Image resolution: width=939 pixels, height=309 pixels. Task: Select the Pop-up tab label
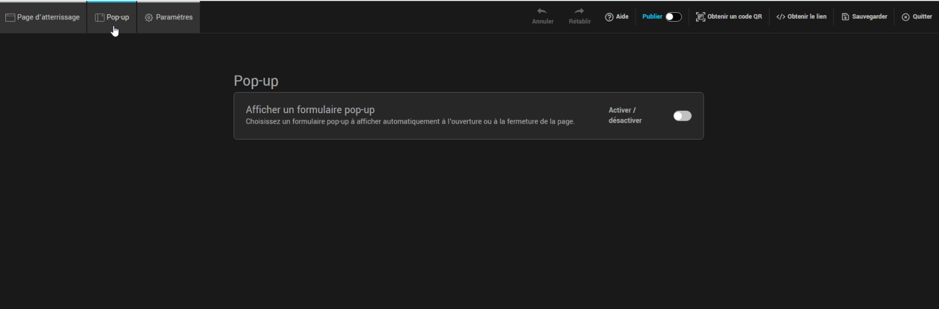pos(118,18)
